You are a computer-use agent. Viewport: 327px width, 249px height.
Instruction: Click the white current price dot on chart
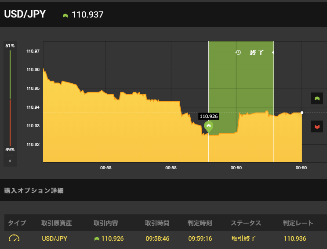(302, 113)
